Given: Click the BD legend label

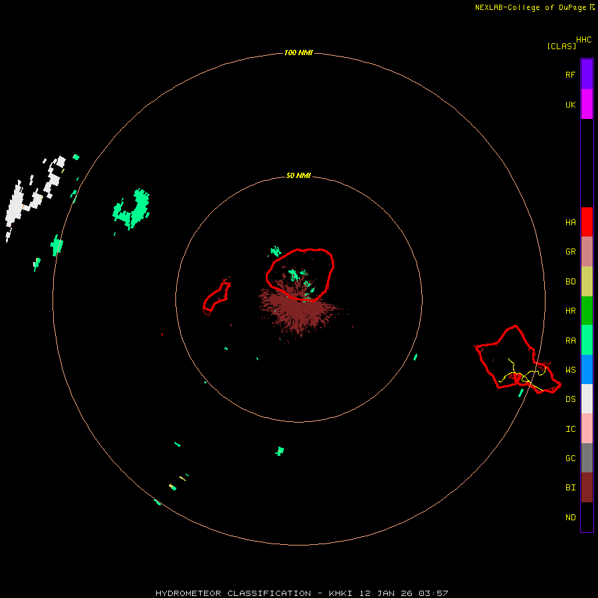Looking at the screenshot, I should pos(570,282).
